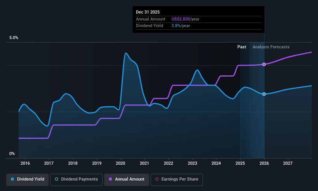Click the 2026 x-axis label
The width and height of the screenshot is (318, 191).
point(264,163)
